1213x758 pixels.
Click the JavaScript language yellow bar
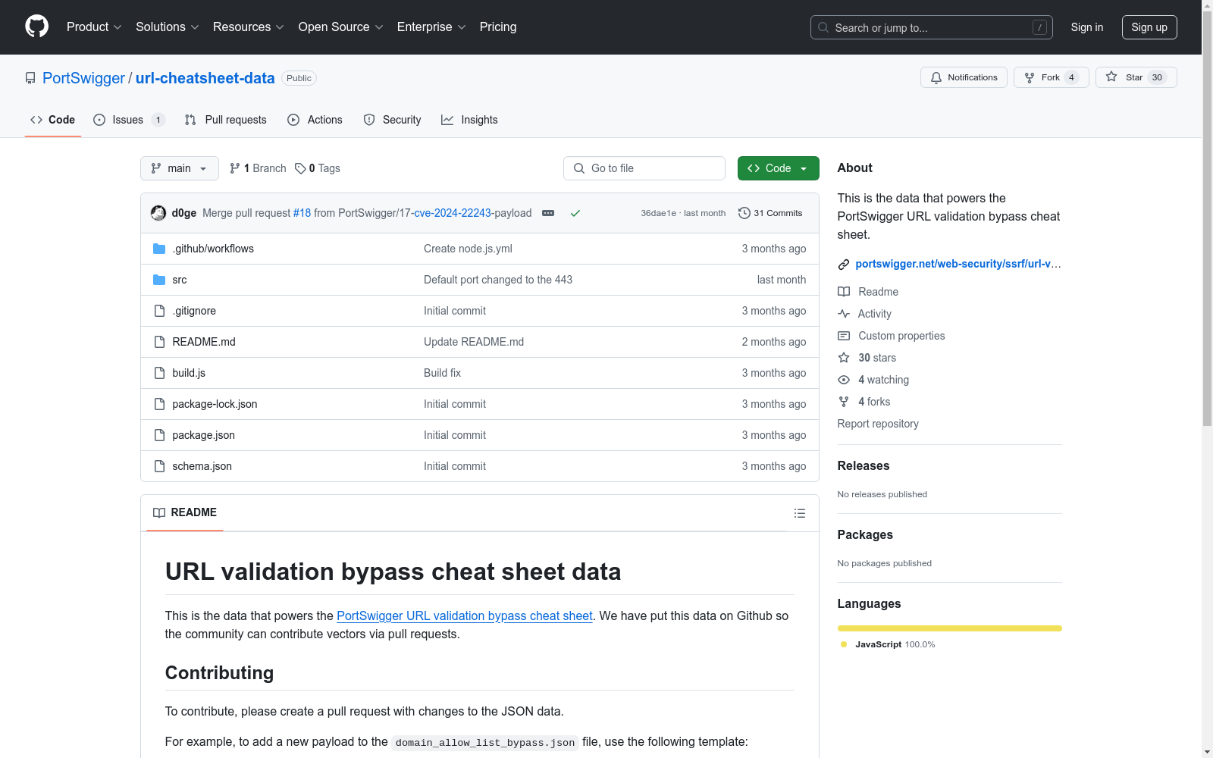coord(949,628)
